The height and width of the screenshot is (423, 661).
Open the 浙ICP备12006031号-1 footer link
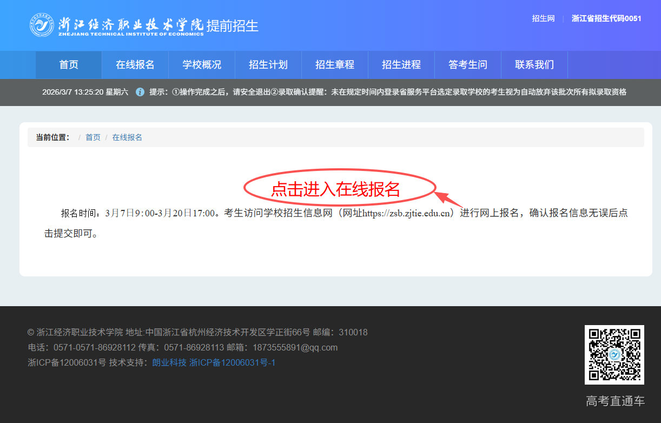[x=232, y=362]
